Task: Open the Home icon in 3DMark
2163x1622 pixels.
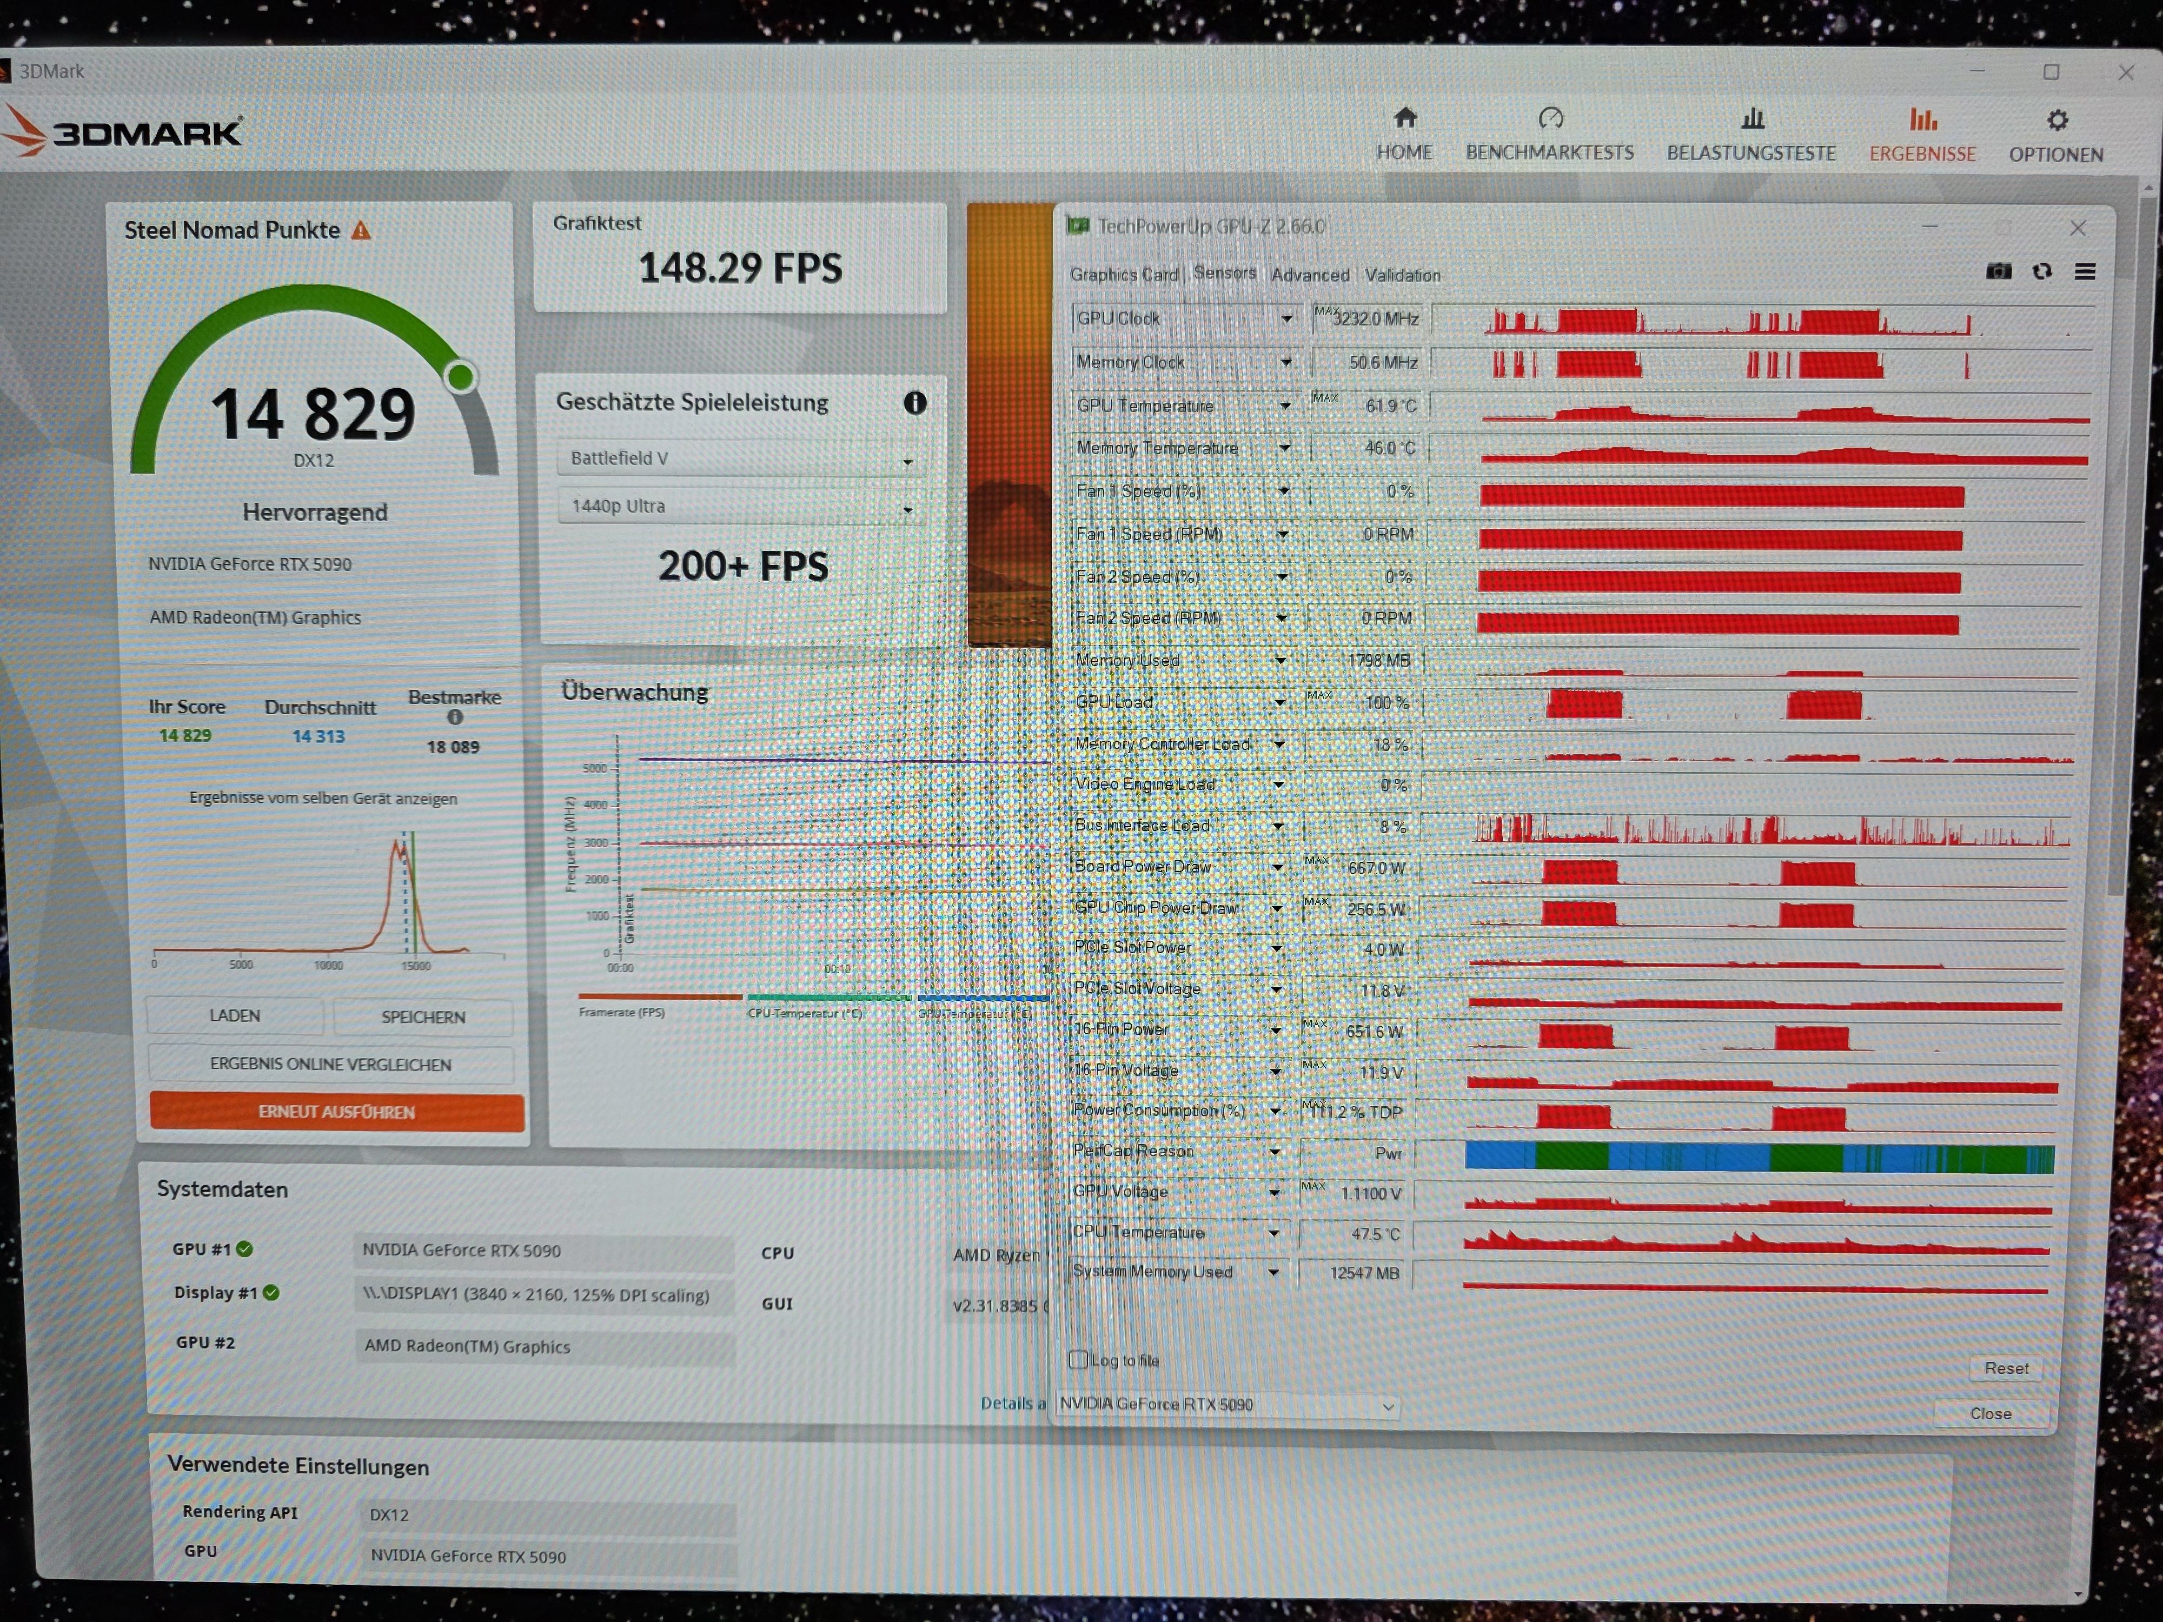Action: (1405, 119)
